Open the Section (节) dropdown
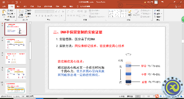 pos(28,17)
